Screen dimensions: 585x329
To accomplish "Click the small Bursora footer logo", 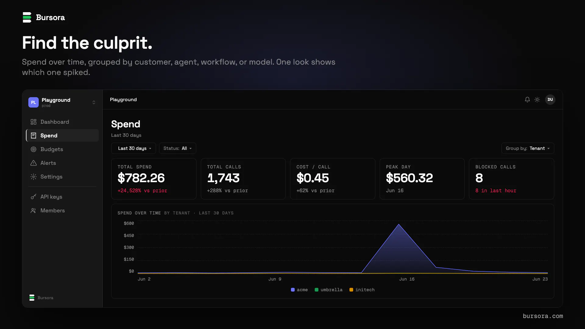I will pos(32,298).
